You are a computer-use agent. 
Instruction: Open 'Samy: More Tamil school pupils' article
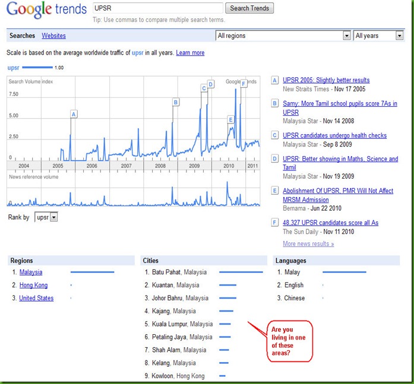pyautogui.click(x=340, y=108)
